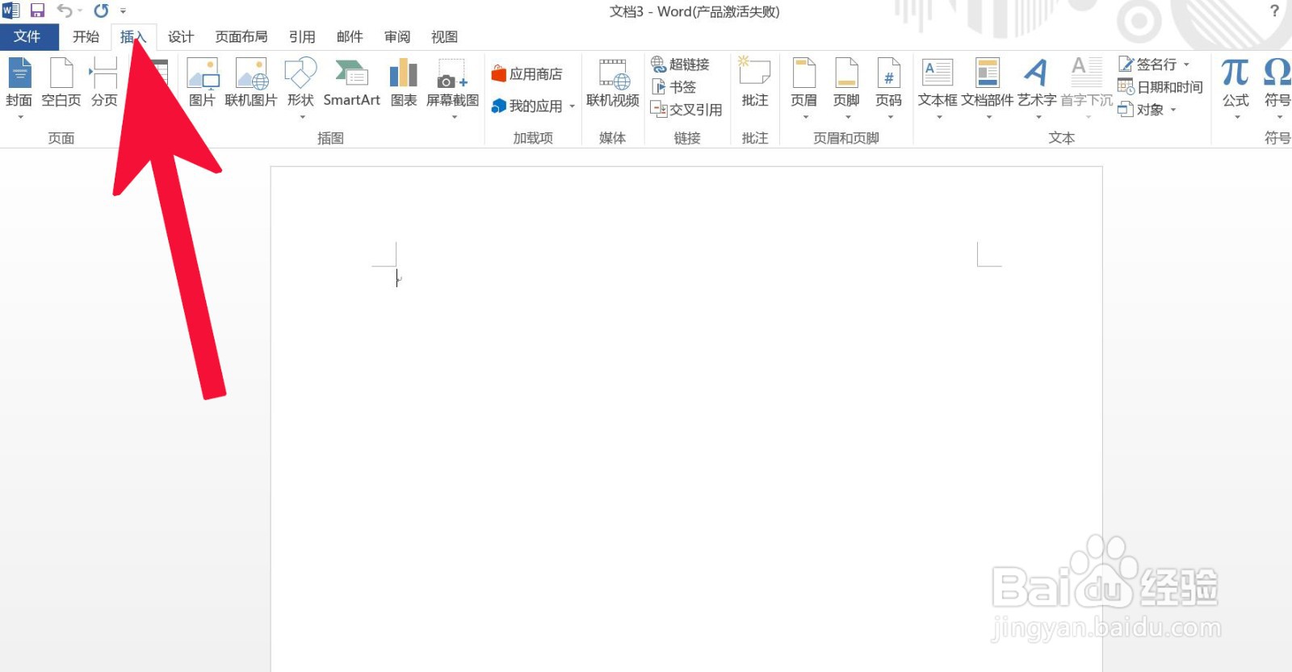Switch to the 视图 tab

tap(444, 37)
